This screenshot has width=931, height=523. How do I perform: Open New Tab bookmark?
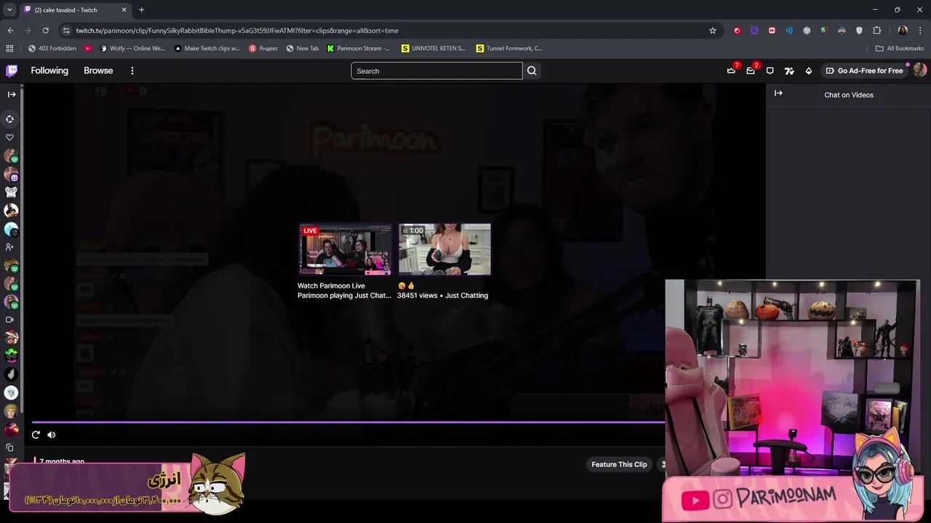click(x=303, y=49)
